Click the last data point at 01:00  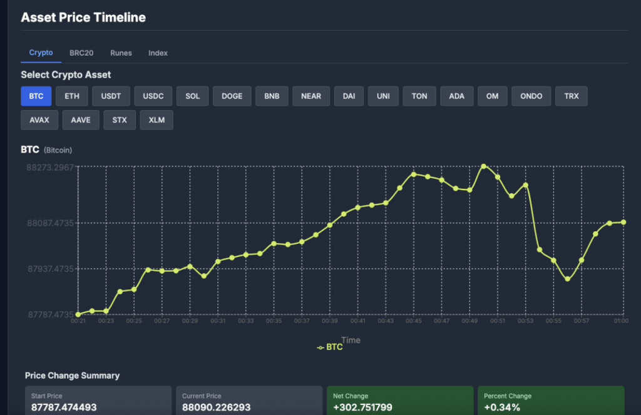[x=623, y=222]
